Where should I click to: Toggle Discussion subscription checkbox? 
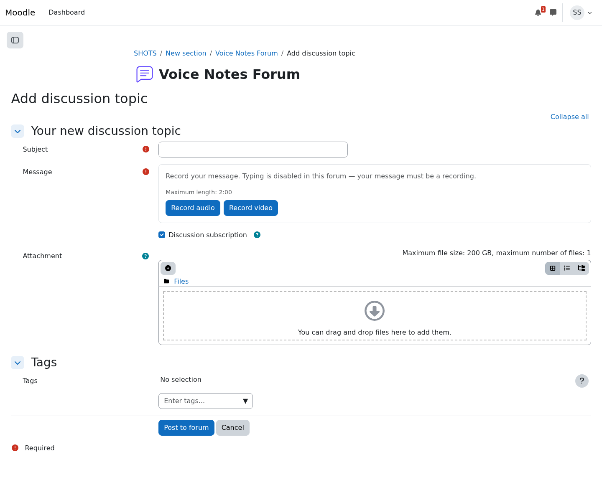162,235
